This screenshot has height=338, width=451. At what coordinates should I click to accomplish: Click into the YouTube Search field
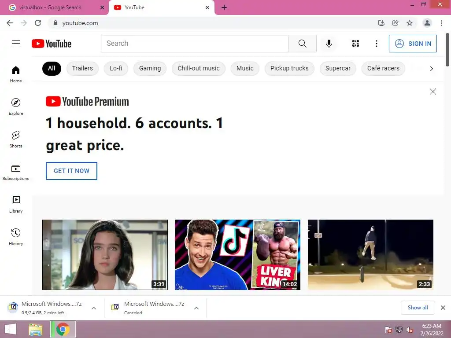195,44
